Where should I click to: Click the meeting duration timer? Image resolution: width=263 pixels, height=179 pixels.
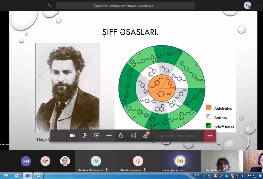58,136
